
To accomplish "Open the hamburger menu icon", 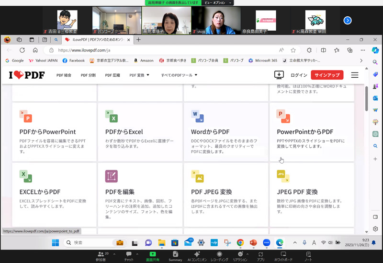I will coord(354,75).
